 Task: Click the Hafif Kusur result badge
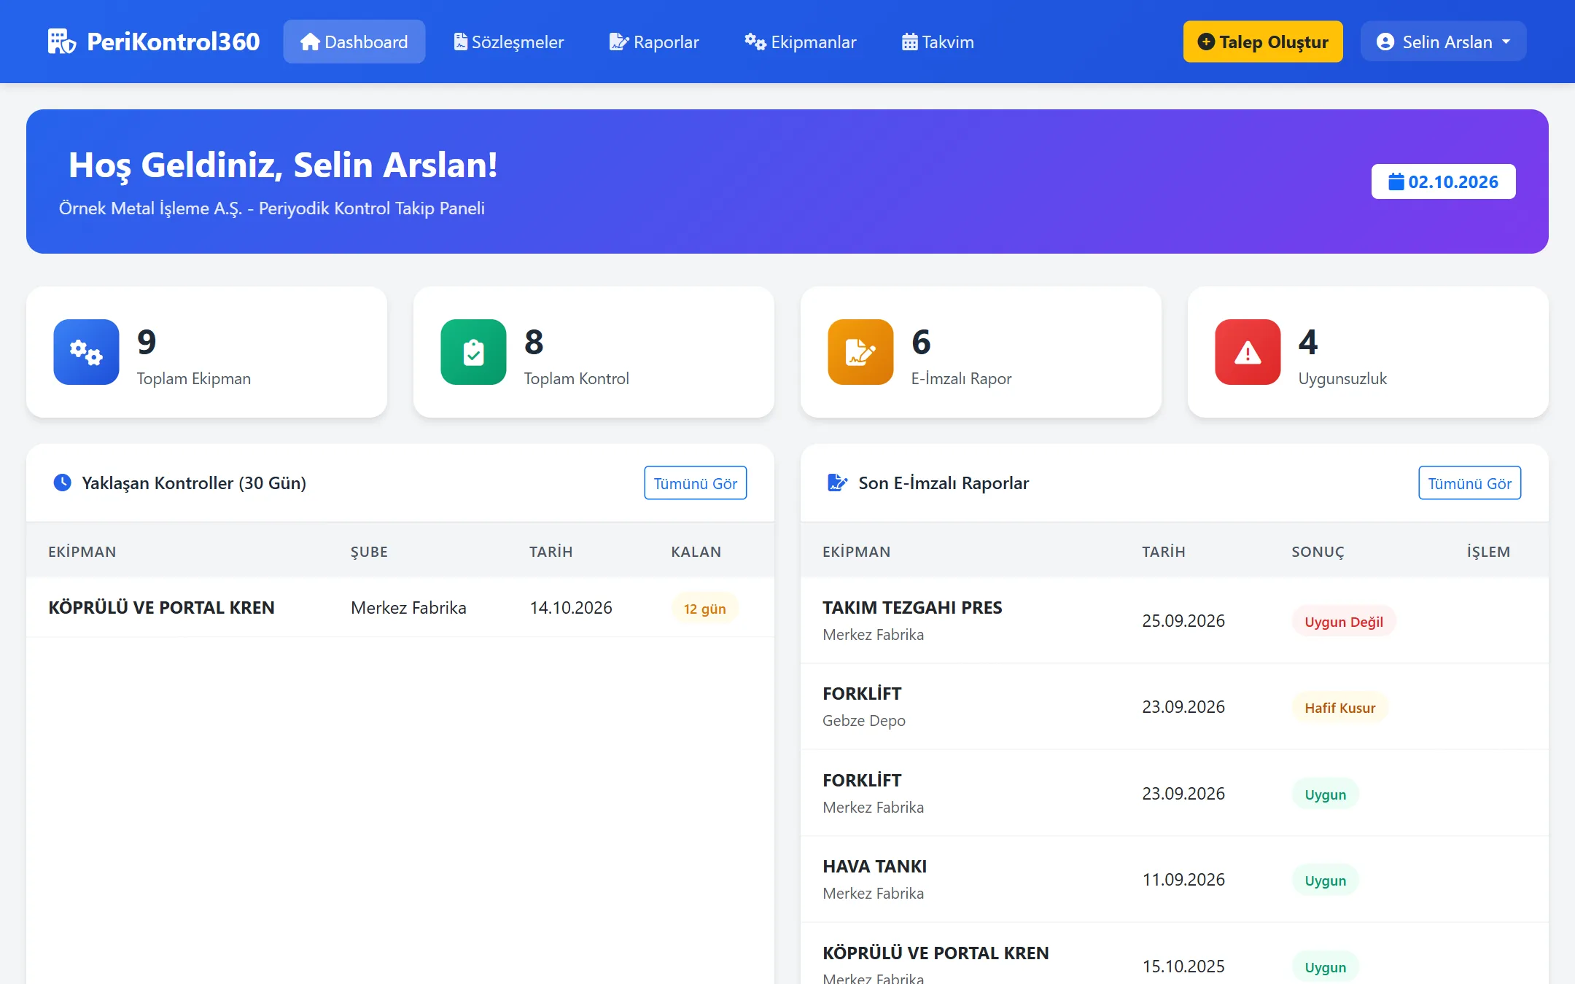pyautogui.click(x=1339, y=707)
